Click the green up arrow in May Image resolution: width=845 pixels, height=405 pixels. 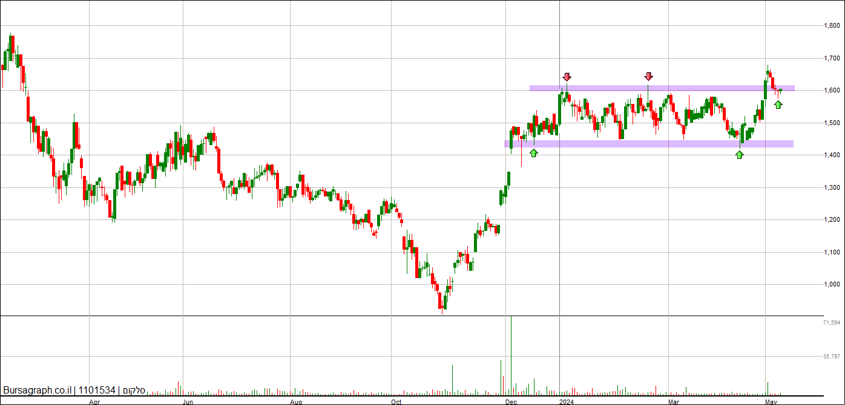778,105
